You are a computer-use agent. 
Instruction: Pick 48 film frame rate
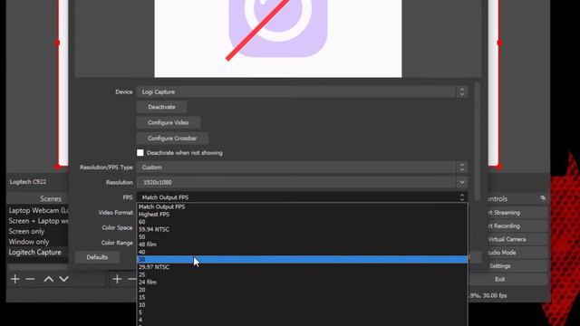(x=302, y=244)
